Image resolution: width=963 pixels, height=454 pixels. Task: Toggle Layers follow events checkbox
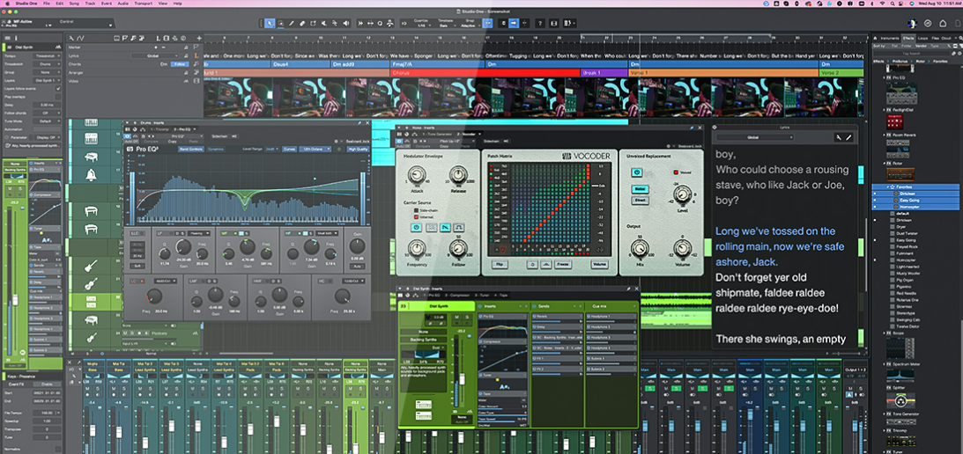click(x=58, y=88)
